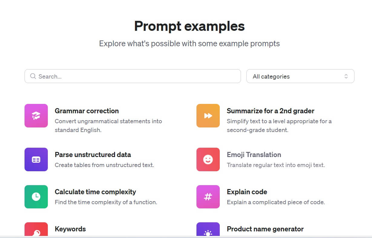Image resolution: width=372 pixels, height=238 pixels.
Task: Click the magnifier icon in search bar
Action: coord(33,76)
